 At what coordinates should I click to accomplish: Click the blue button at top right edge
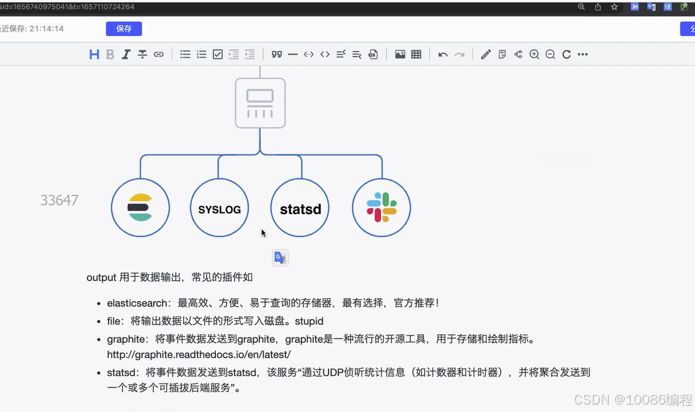(688, 29)
